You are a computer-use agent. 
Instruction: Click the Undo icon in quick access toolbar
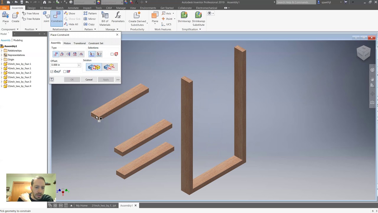pyautogui.click(x=27, y=2)
